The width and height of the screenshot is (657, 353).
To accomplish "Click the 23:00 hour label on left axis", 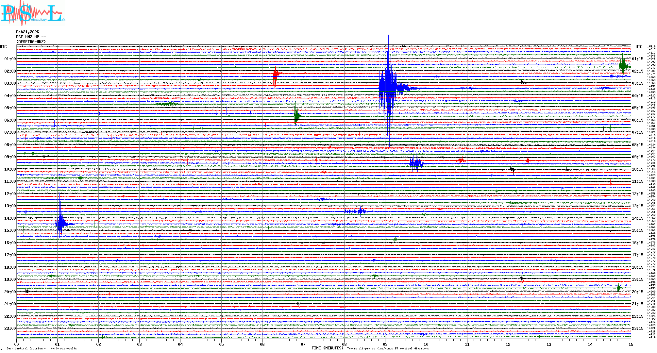I will (10, 328).
